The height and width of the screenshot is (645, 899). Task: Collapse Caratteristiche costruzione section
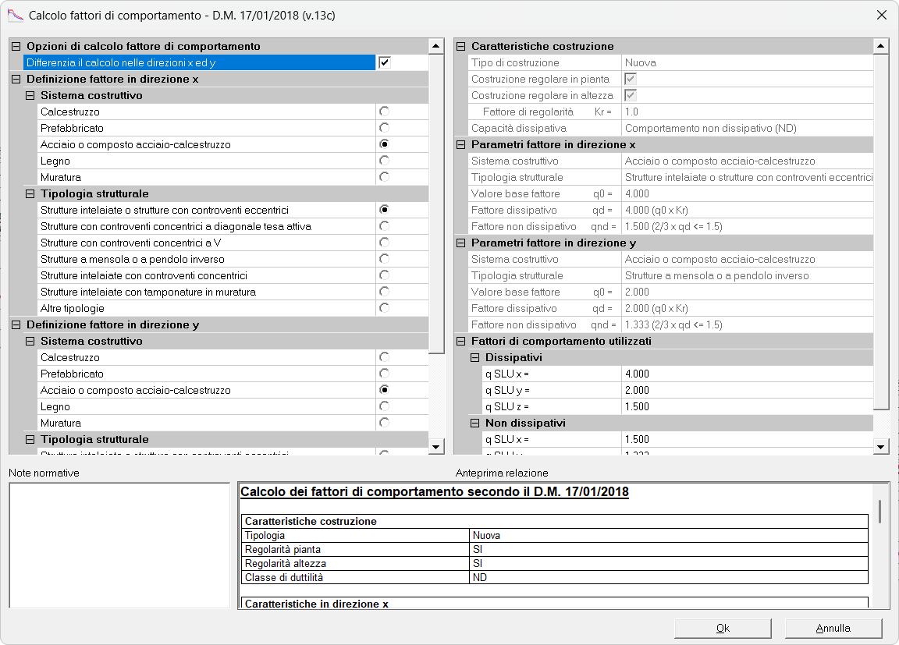point(461,46)
